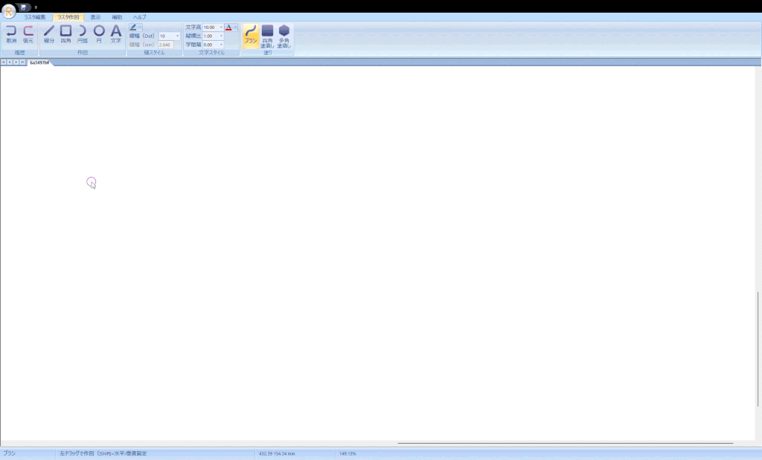Screen dimensions: 762x460
Task: Open the ヘルプ ribbon tab
Action: 139,17
